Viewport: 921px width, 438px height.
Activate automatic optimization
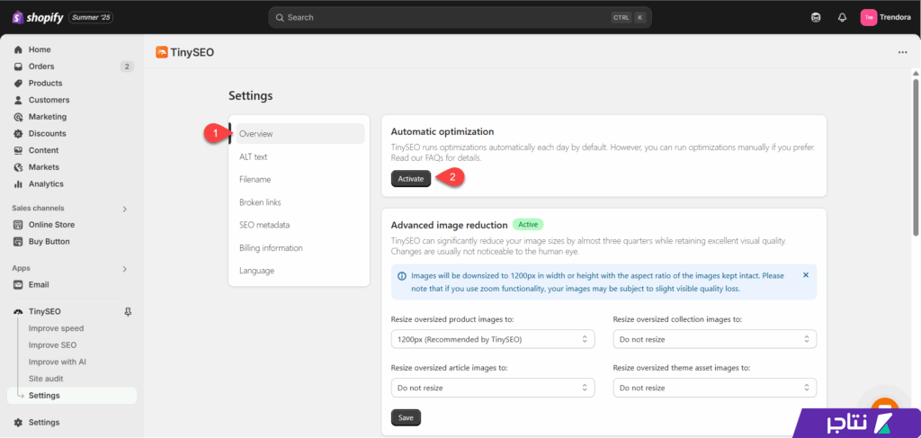click(410, 178)
